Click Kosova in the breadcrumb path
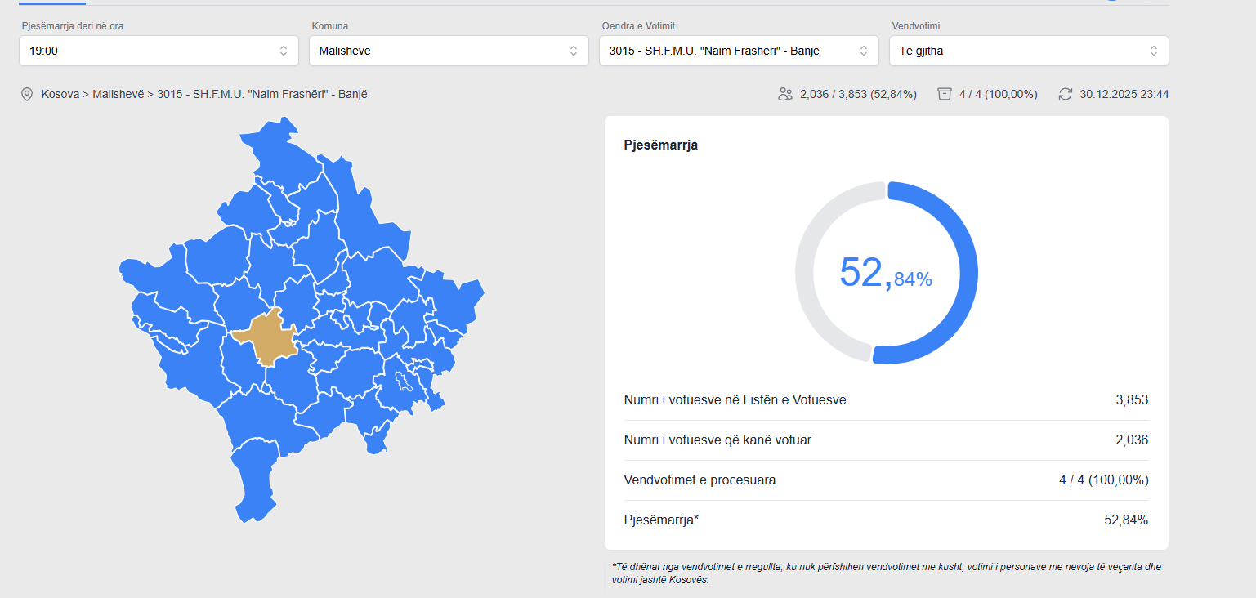This screenshot has width=1256, height=598. pyautogui.click(x=60, y=95)
